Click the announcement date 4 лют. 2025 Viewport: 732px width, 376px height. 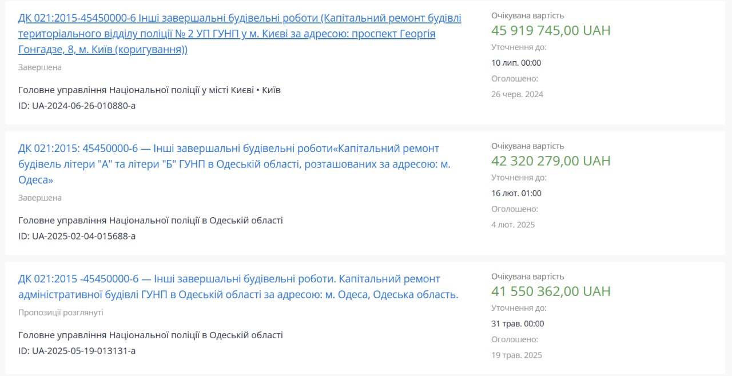point(513,225)
